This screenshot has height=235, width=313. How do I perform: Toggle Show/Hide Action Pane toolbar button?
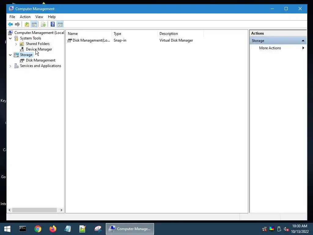[60, 24]
